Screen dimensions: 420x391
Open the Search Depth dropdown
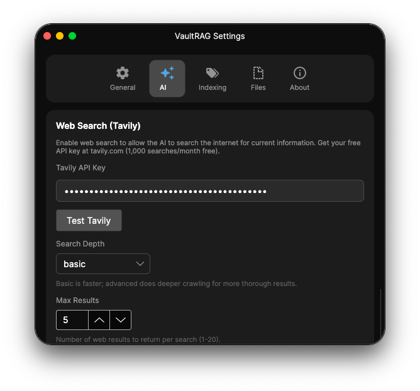[103, 264]
